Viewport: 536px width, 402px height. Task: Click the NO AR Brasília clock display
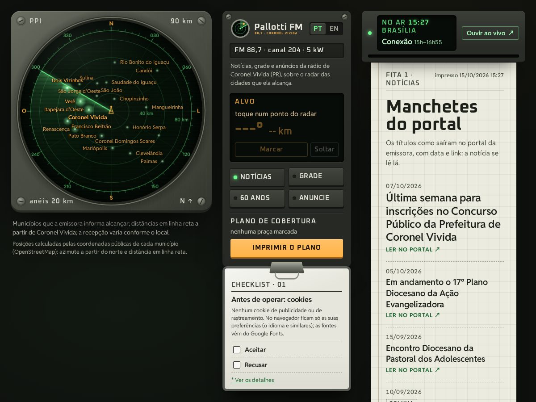pyautogui.click(x=417, y=33)
